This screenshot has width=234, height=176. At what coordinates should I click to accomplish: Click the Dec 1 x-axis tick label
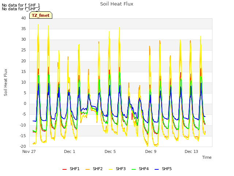click(x=69, y=151)
